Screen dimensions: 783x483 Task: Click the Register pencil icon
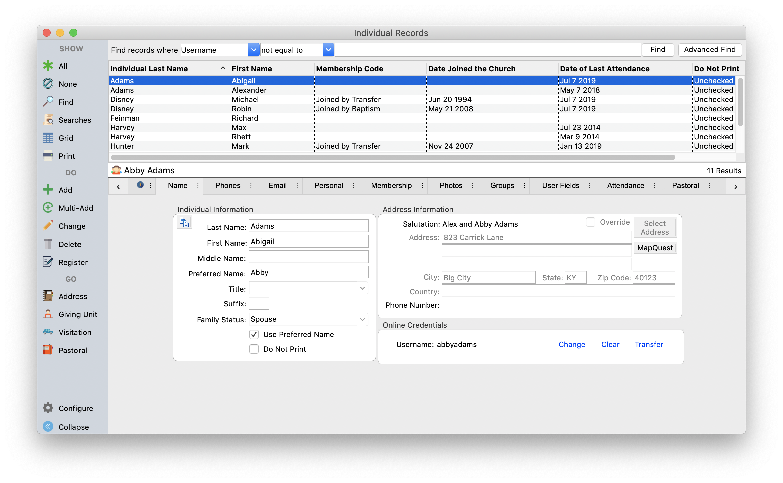click(x=48, y=262)
